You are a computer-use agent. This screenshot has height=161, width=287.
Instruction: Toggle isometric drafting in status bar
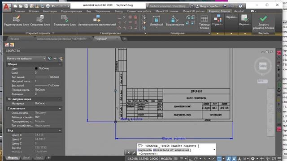coord(205,159)
